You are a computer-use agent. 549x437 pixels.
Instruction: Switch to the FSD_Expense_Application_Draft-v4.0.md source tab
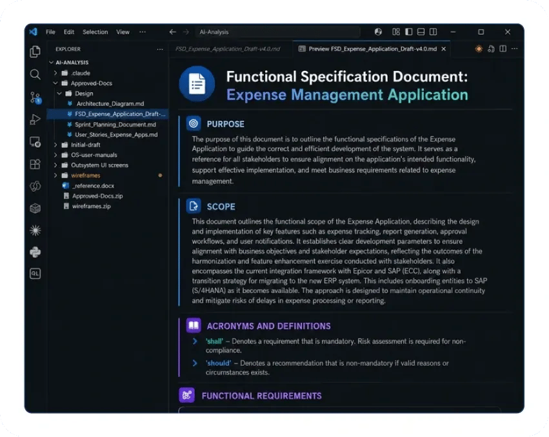(228, 48)
